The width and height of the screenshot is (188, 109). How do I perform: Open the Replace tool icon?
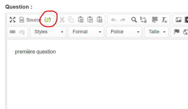[x=143, y=20]
